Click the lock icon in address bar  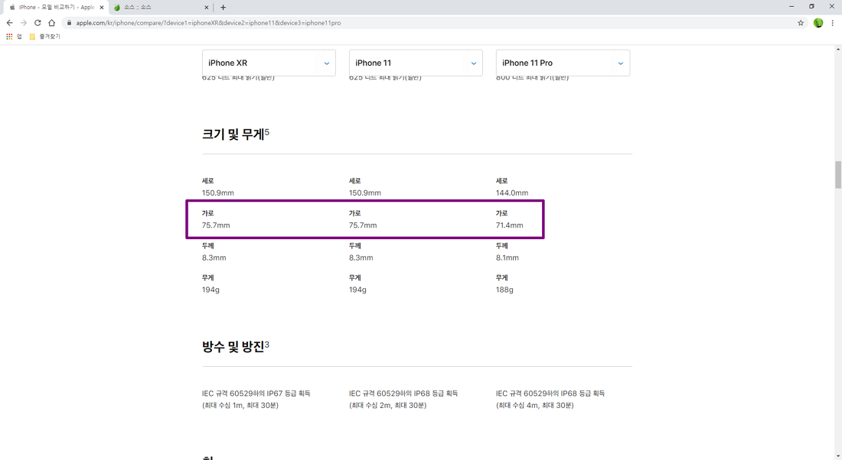(x=69, y=22)
